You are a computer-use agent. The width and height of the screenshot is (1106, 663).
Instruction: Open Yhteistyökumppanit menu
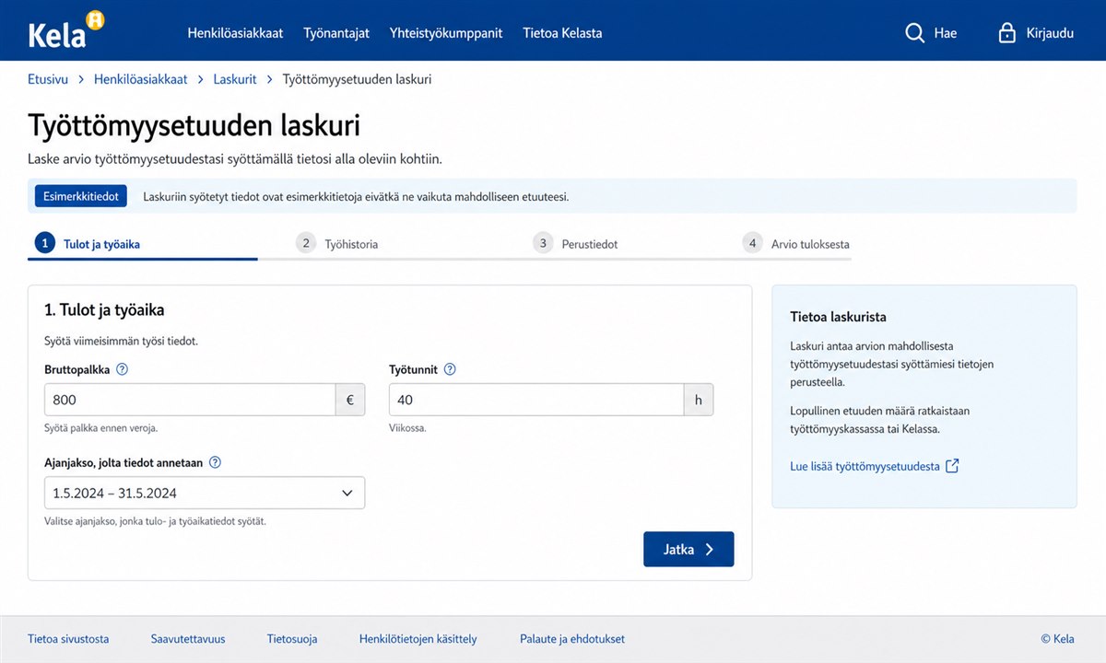(446, 33)
